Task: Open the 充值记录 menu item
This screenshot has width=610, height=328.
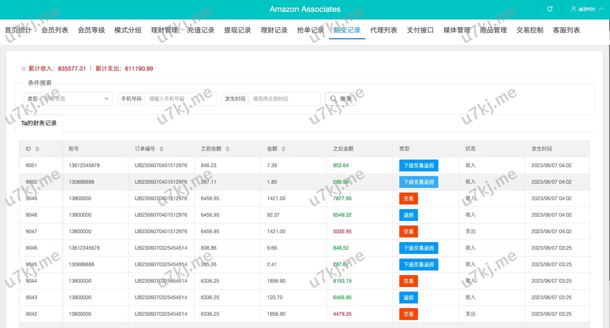Action: click(x=201, y=30)
